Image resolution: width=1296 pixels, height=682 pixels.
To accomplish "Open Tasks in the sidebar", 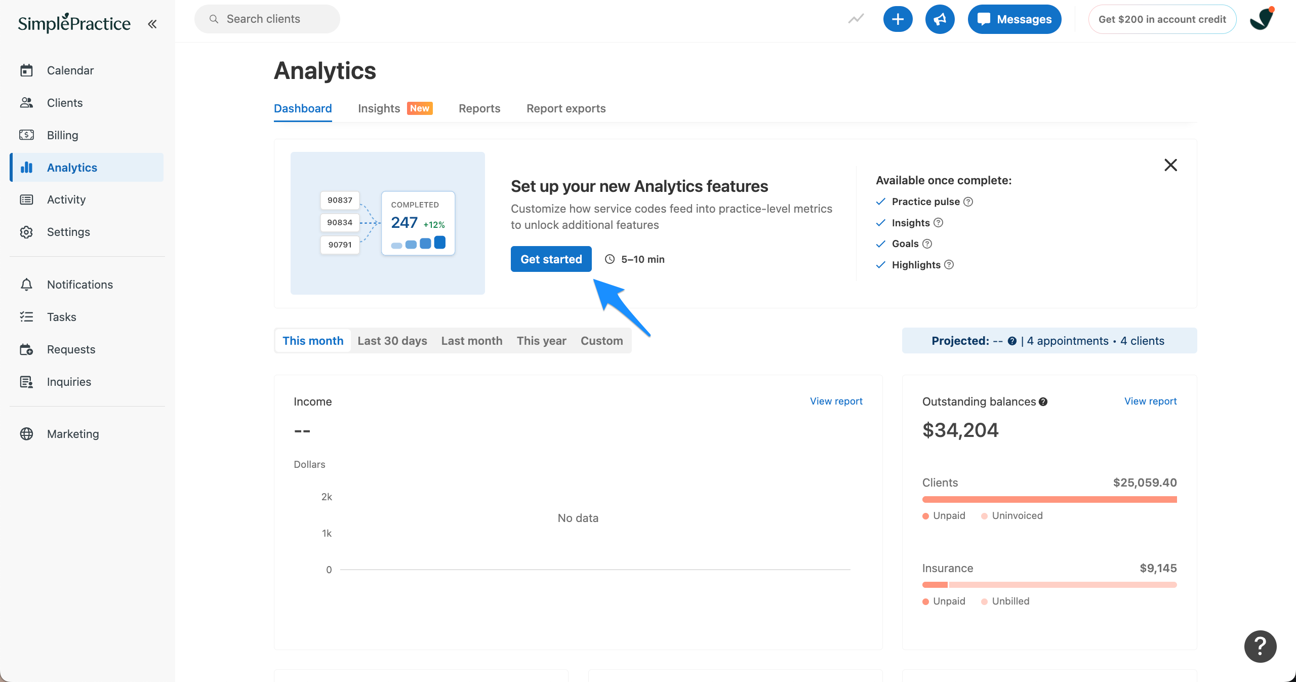I will point(87,317).
